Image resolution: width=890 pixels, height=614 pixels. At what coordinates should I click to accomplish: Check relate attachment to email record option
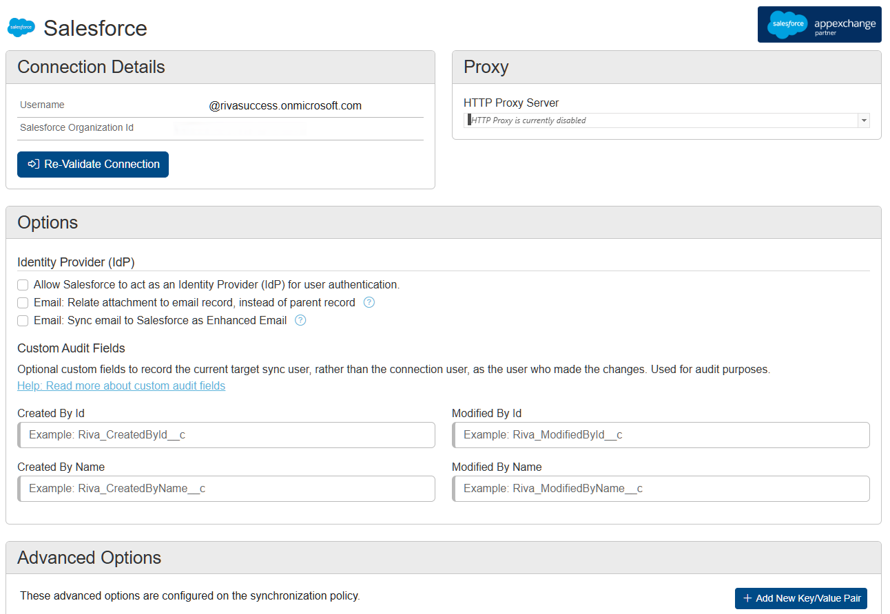tap(22, 302)
